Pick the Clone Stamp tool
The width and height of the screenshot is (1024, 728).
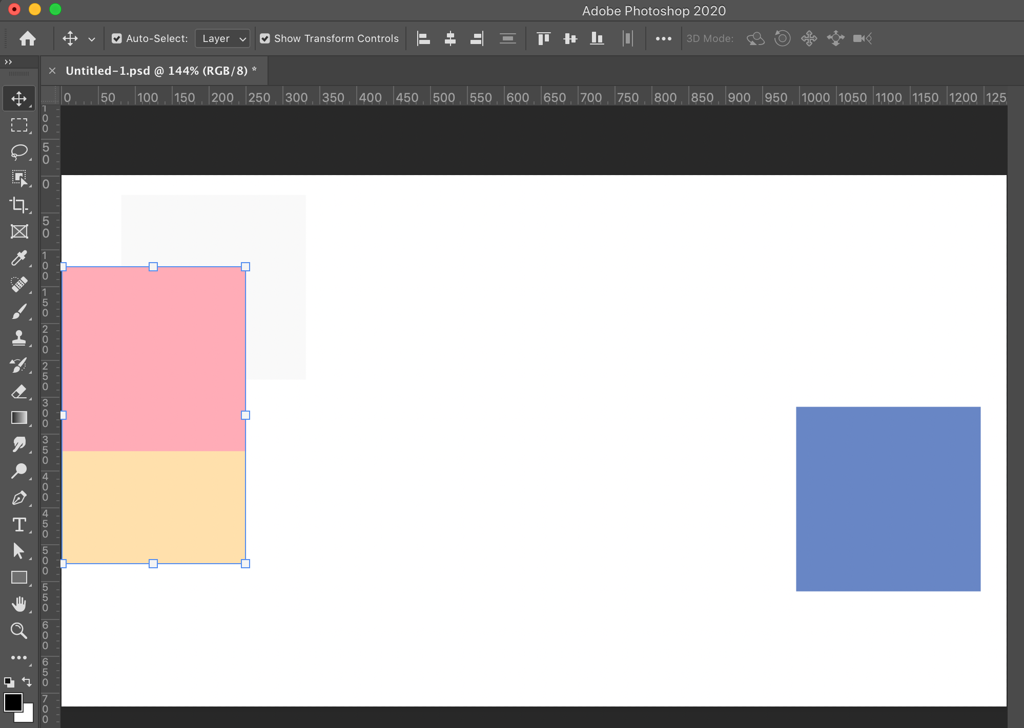pyautogui.click(x=19, y=338)
